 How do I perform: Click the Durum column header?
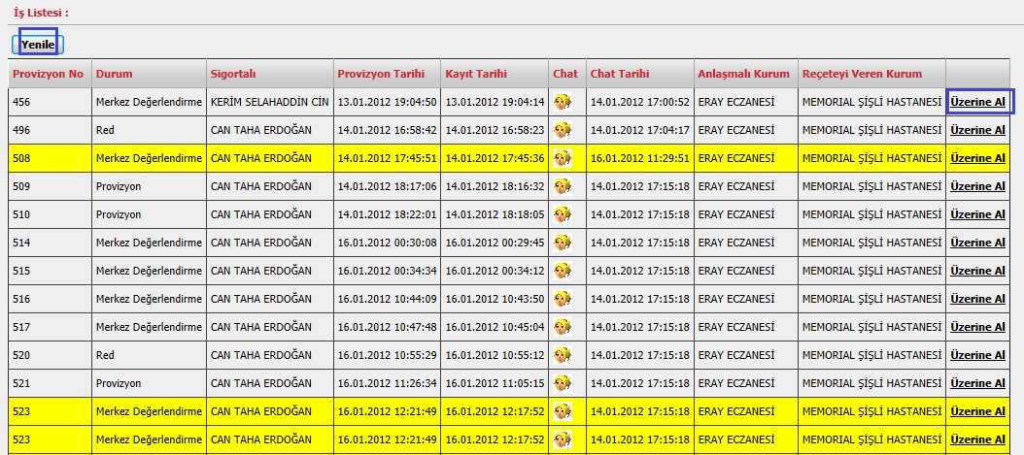click(x=114, y=74)
